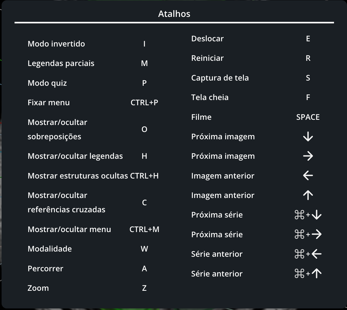The height and width of the screenshot is (310, 347).
Task: Click the Command+right icon for Próxima série
Action: click(x=308, y=234)
